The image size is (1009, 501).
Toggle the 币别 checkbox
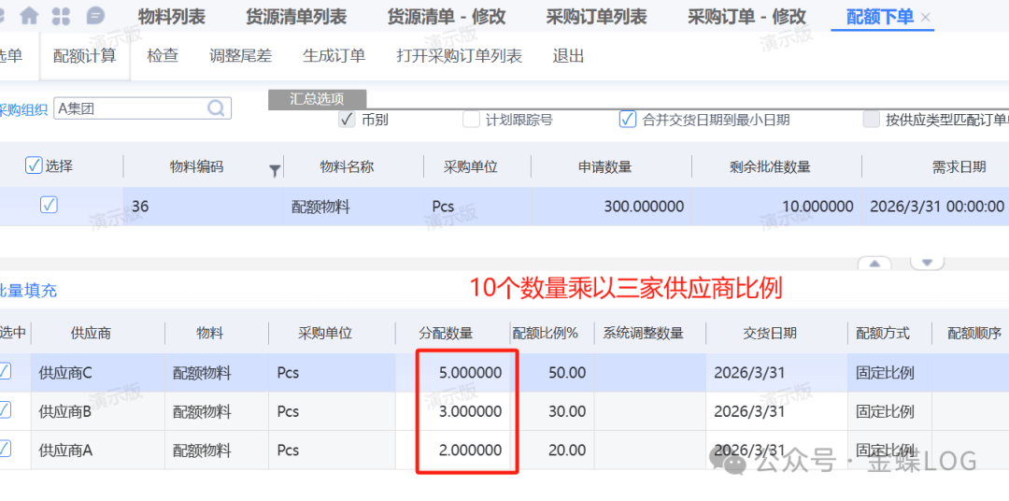tap(347, 120)
